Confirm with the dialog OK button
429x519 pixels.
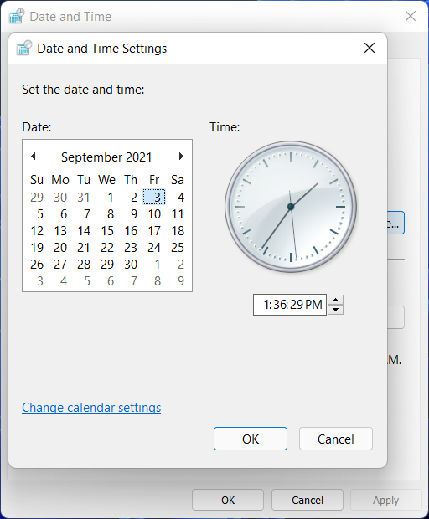[x=251, y=439]
